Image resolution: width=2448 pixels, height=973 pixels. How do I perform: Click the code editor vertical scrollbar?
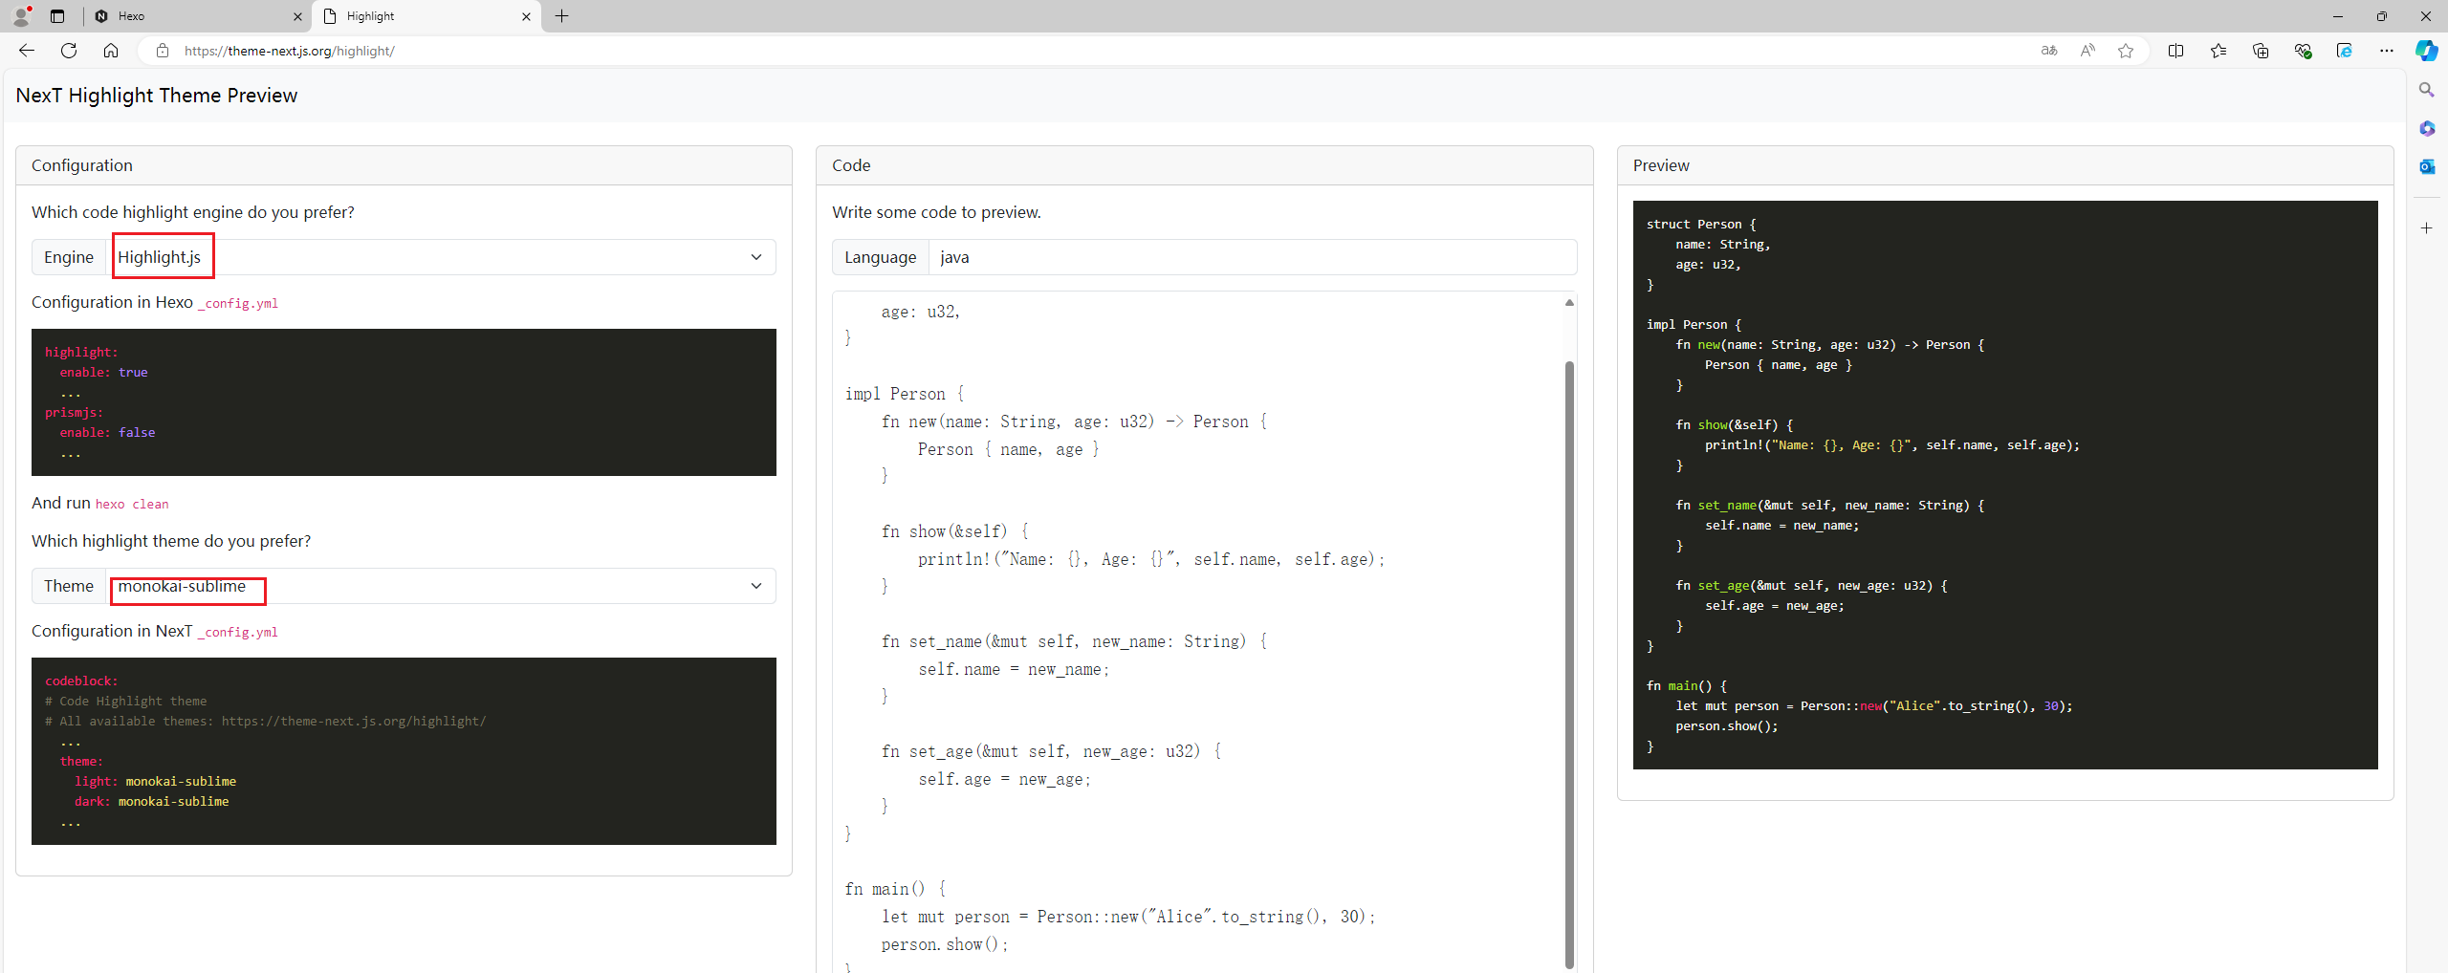coord(1569,663)
